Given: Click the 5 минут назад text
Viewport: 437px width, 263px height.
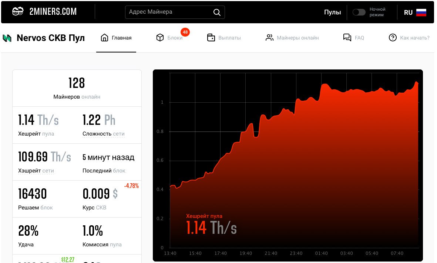Looking at the screenshot, I should [x=108, y=157].
